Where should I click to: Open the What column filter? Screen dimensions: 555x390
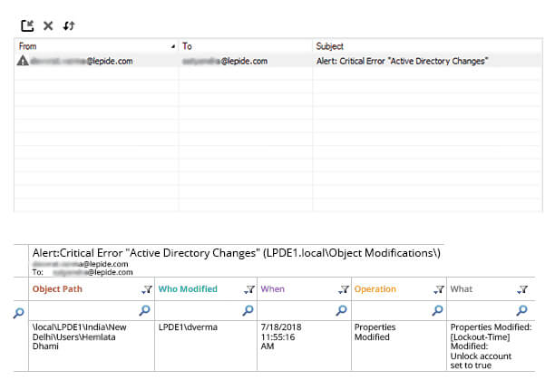pos(522,289)
